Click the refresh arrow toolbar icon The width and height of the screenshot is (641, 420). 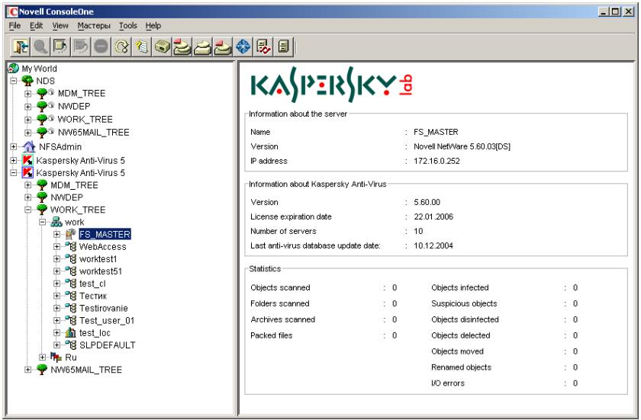click(x=121, y=46)
